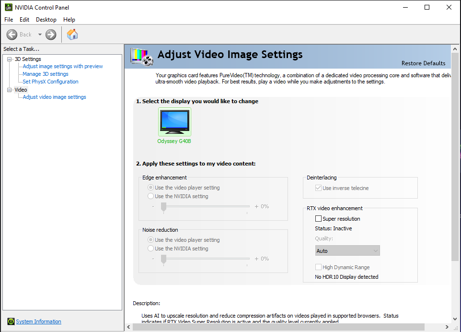Click Restore Defaults
Image resolution: width=461 pixels, height=332 pixels.
(423, 63)
